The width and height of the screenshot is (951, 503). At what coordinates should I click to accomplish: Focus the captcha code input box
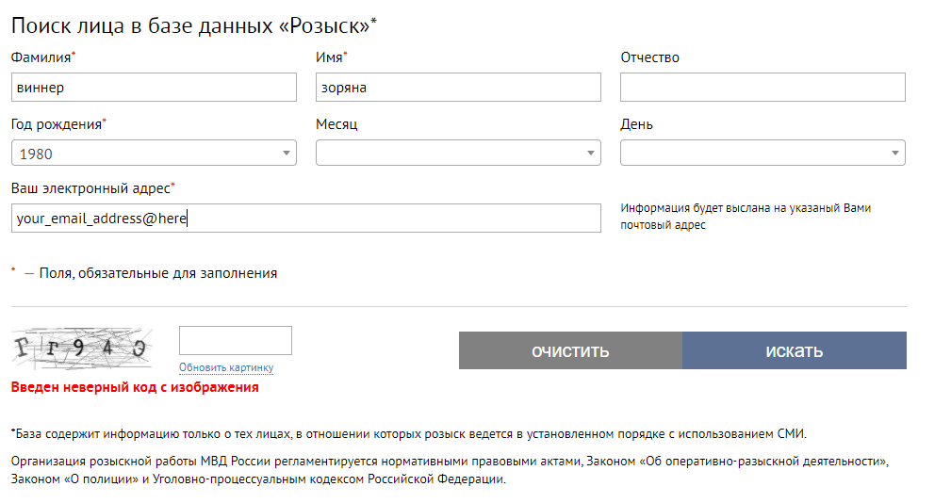coord(236,340)
